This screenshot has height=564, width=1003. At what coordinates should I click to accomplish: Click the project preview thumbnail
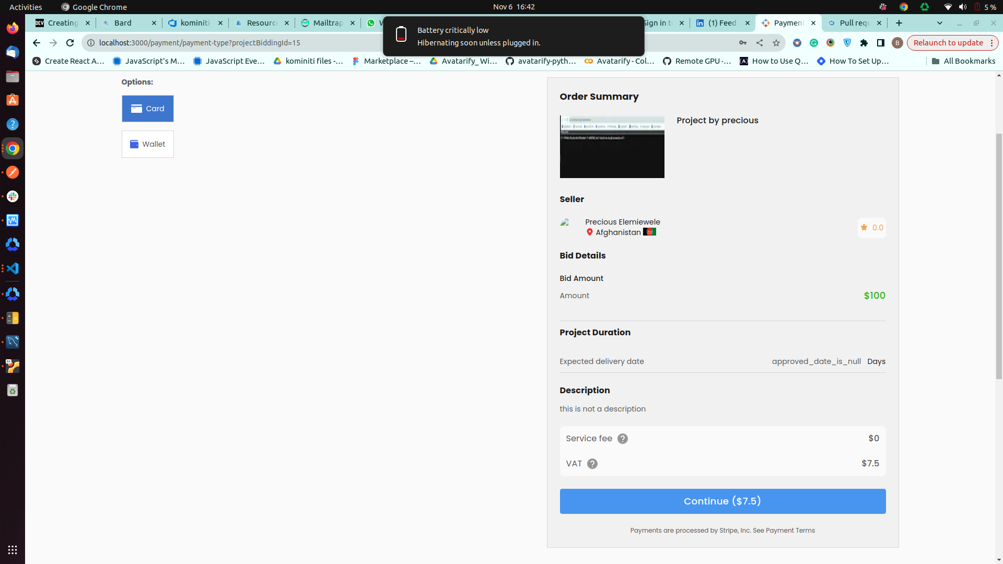[612, 147]
